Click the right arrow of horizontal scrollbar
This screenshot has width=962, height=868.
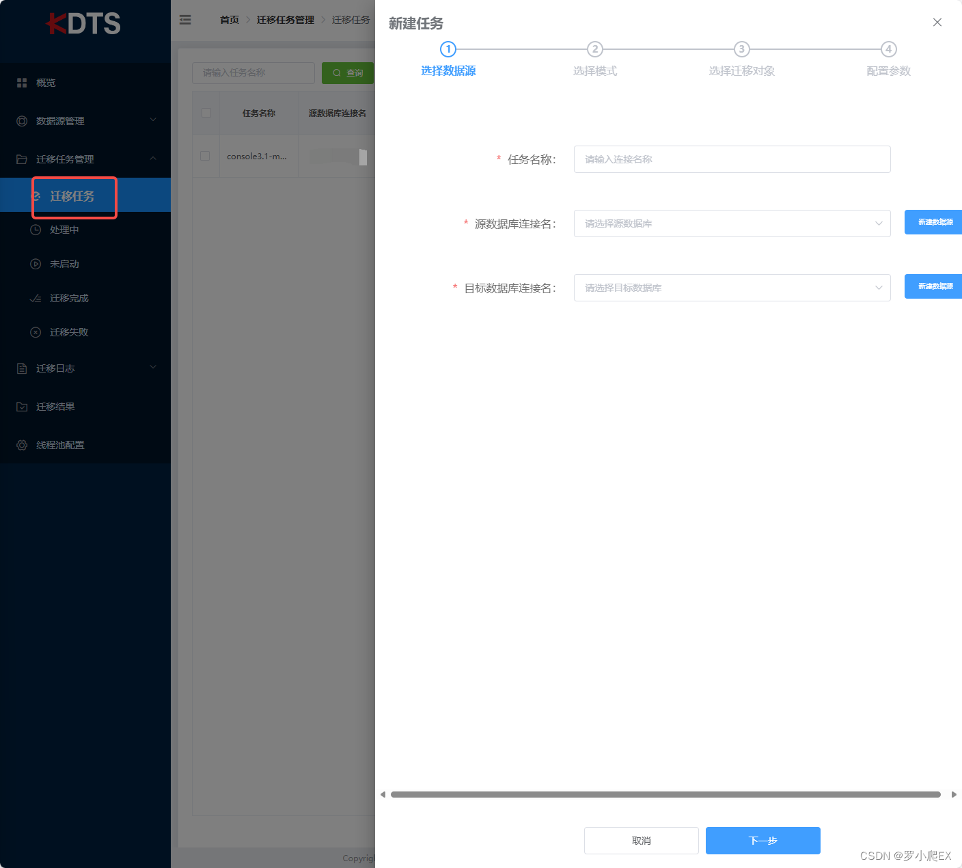(954, 794)
